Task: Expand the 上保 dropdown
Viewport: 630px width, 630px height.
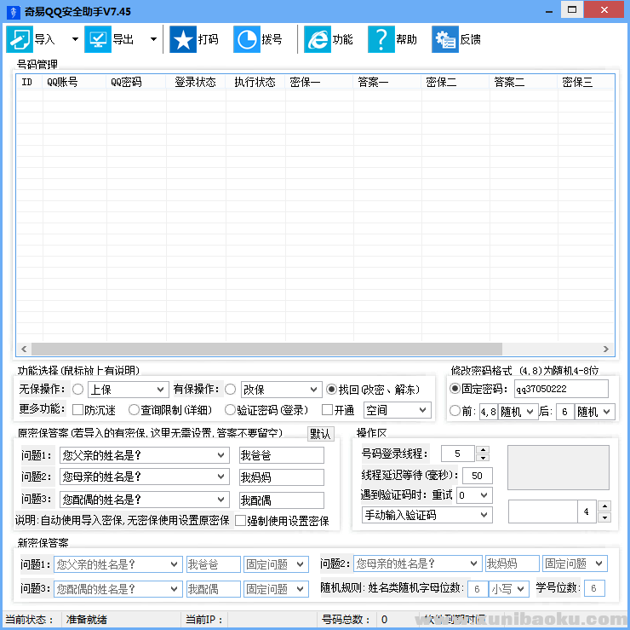Action: (127, 390)
